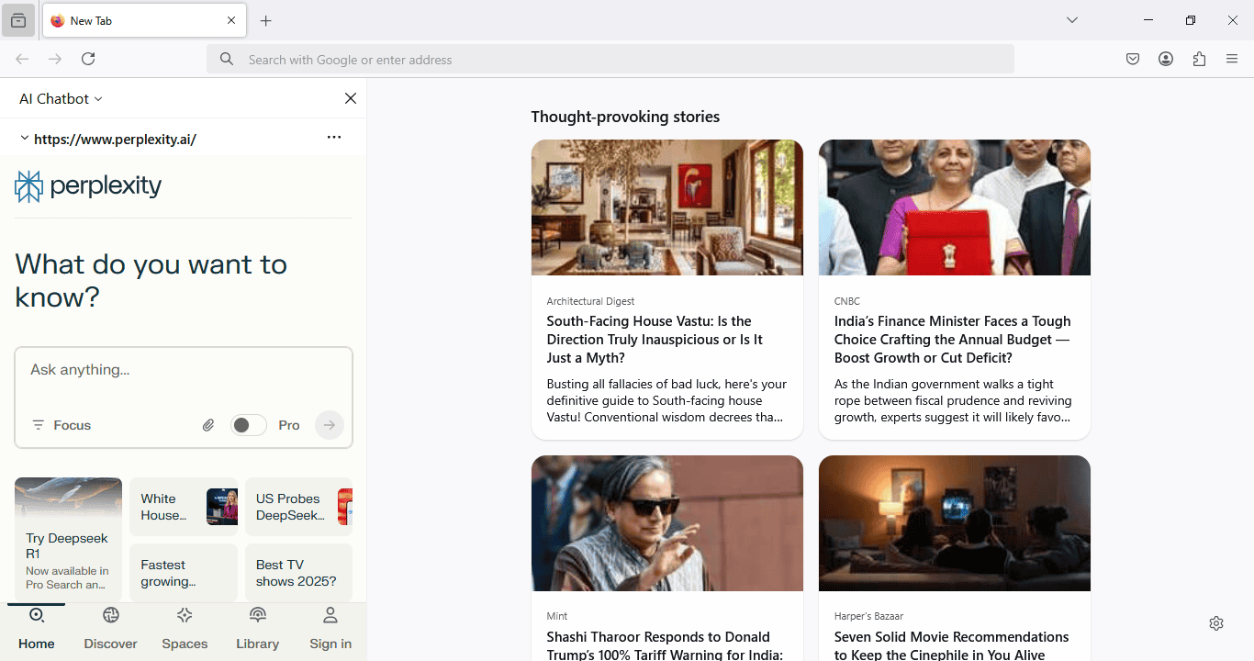
Task: Open a new tab with the plus button
Action: tap(266, 20)
